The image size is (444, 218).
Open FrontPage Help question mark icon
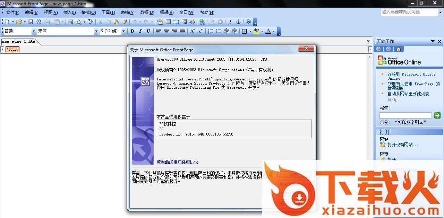point(248,22)
